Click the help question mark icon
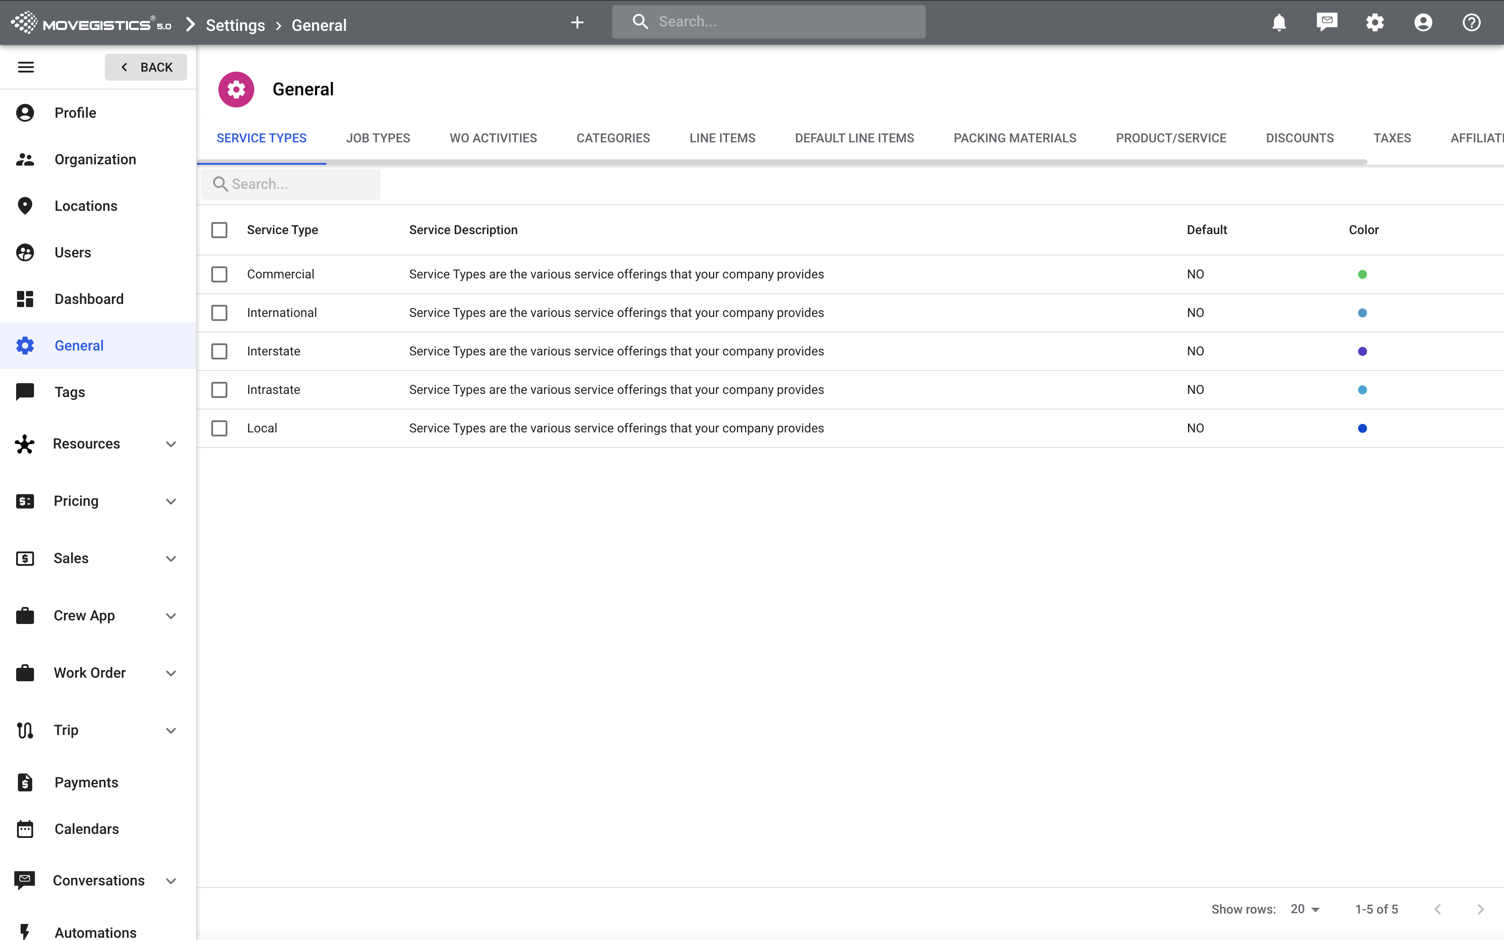Image resolution: width=1504 pixels, height=940 pixels. (x=1471, y=23)
